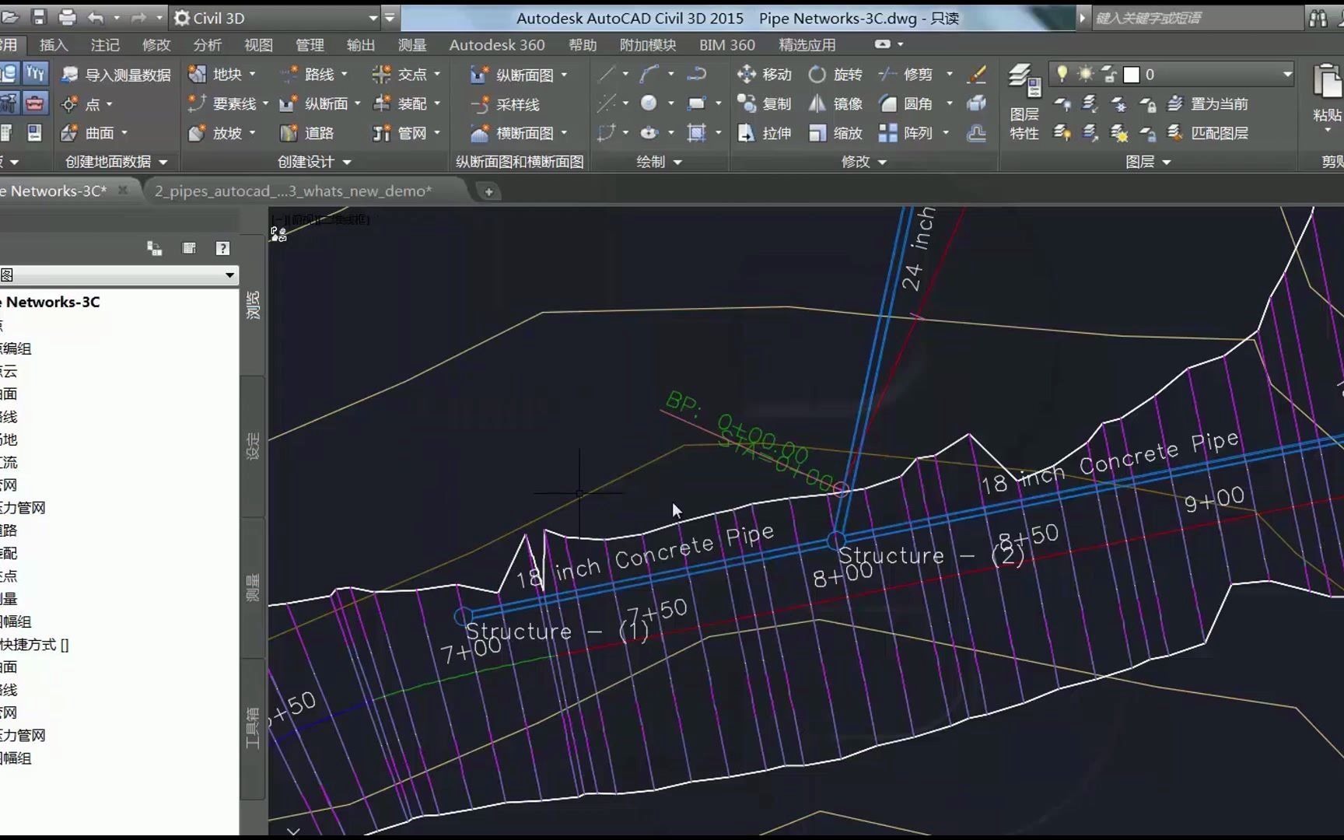Open the 交点 dropdown arrow
Viewport: 1344px width, 840px height.
436,74
